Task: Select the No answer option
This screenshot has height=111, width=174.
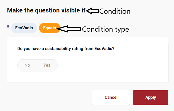Action: pyautogui.click(x=27, y=65)
